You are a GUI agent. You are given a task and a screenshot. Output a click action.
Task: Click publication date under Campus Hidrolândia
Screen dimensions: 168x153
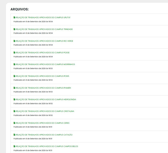pos(33,103)
